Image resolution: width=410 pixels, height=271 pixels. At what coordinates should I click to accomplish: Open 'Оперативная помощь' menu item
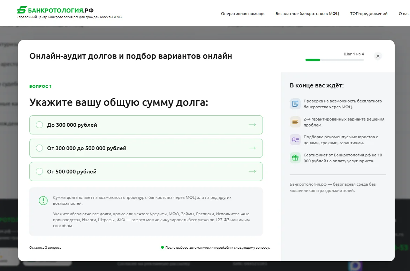click(x=243, y=14)
